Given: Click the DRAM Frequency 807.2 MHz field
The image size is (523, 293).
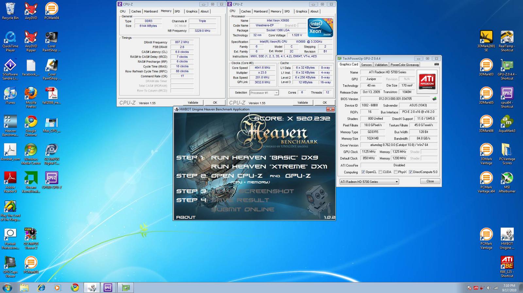Looking at the screenshot, I should click(x=182, y=42).
